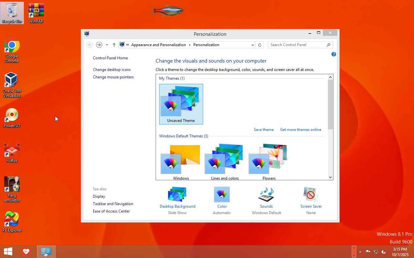The image size is (414, 258).
Task: Open the Action Center flag icon
Action: pos(368,252)
